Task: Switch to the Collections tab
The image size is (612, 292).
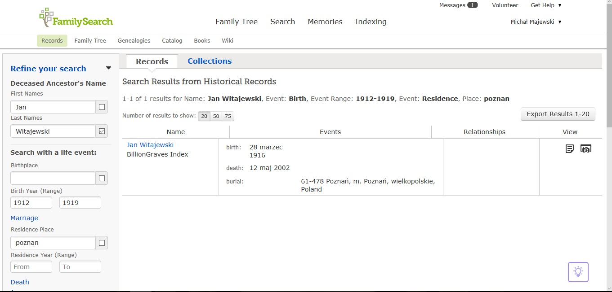Action: point(210,61)
